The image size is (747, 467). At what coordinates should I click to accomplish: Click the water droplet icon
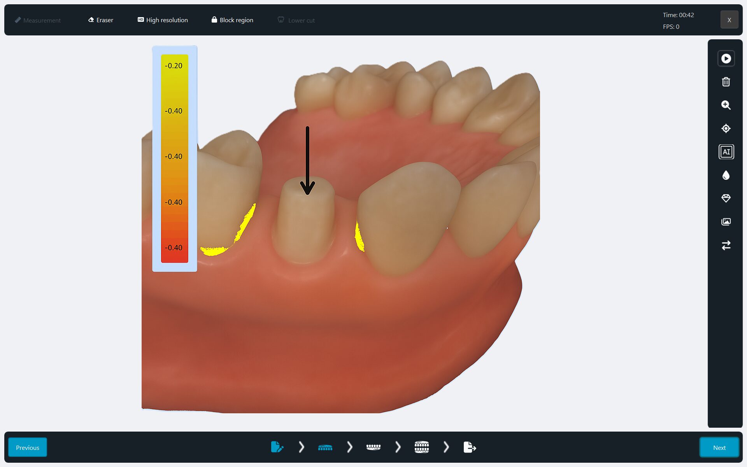[x=726, y=175]
